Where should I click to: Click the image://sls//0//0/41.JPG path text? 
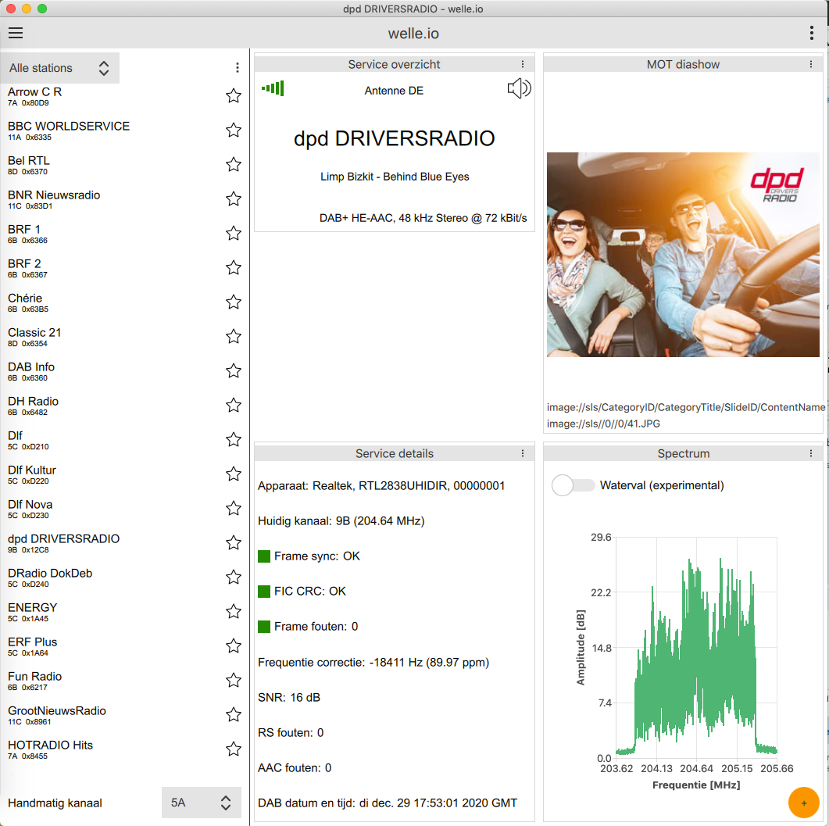[603, 424]
